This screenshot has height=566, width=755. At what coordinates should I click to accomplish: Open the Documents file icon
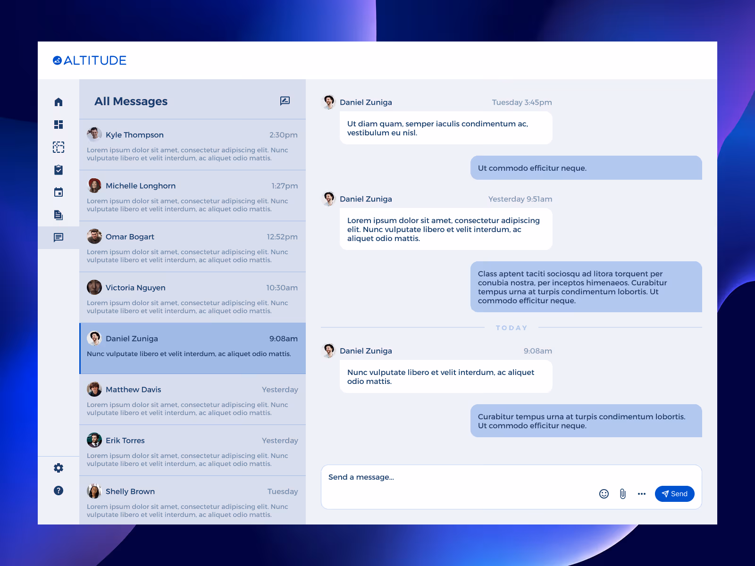[59, 215]
